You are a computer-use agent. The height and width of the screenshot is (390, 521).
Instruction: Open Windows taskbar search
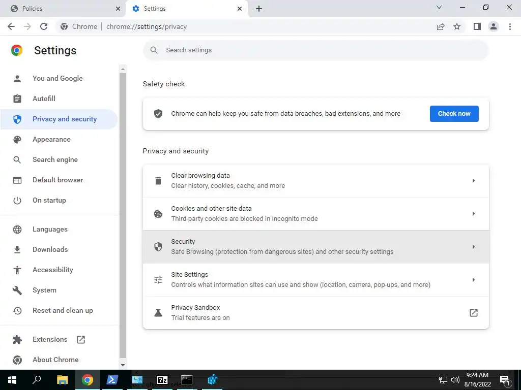pyautogui.click(x=37, y=380)
